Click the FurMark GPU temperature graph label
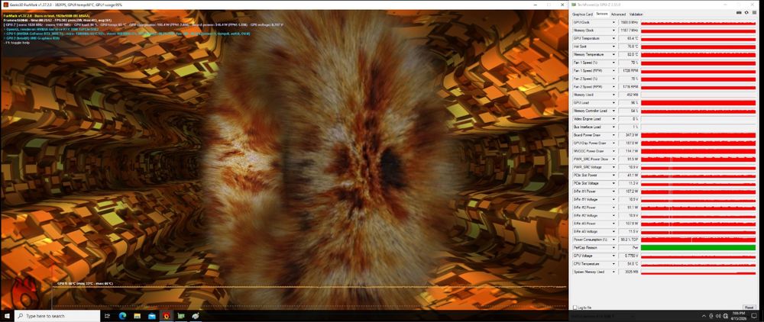The image size is (764, 322). click(85, 283)
